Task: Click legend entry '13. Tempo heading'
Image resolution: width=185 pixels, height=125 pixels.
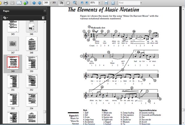Action: coord(127,113)
